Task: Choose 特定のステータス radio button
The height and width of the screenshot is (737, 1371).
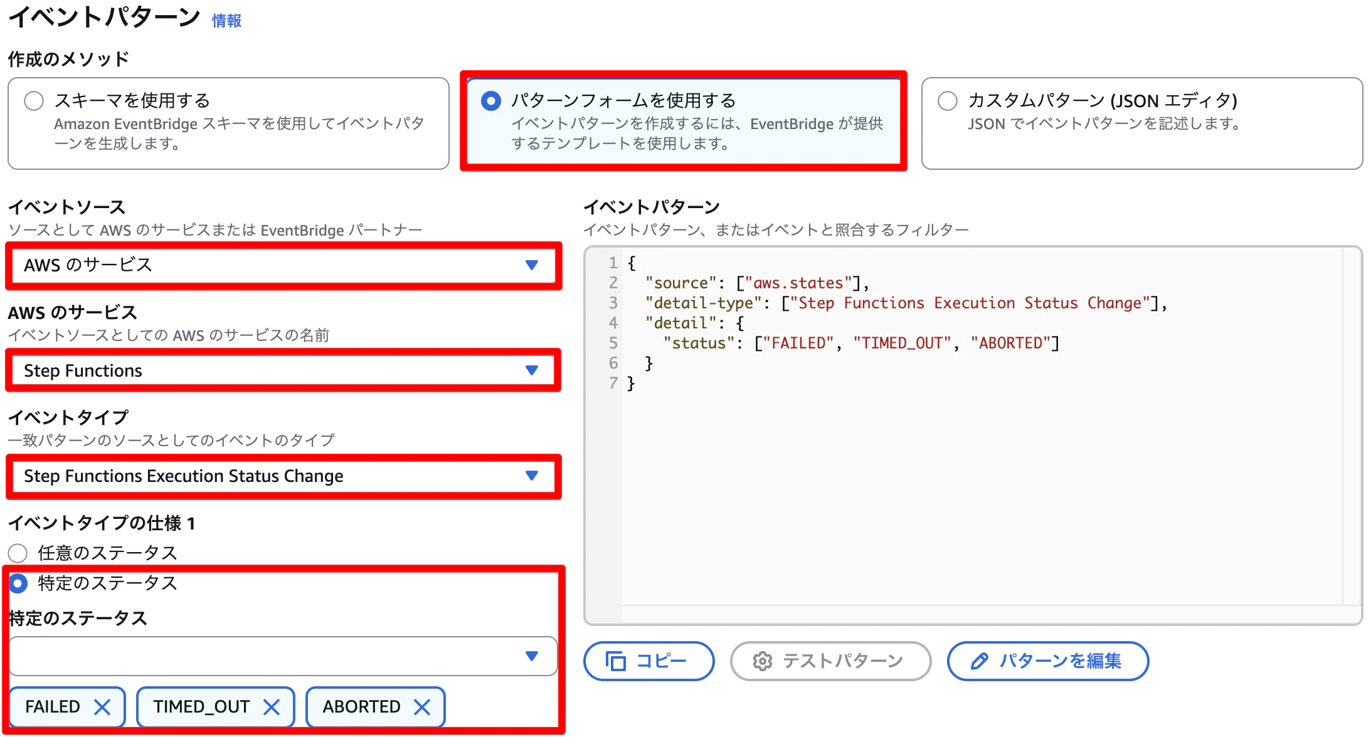Action: point(18,583)
